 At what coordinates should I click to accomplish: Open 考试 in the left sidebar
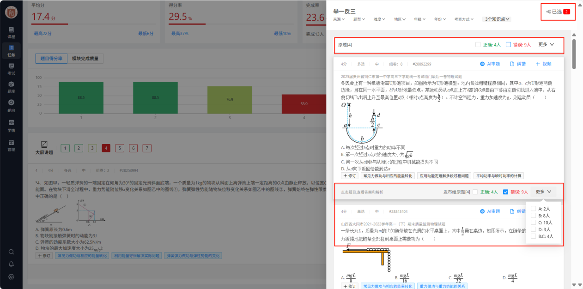pyautogui.click(x=11, y=69)
